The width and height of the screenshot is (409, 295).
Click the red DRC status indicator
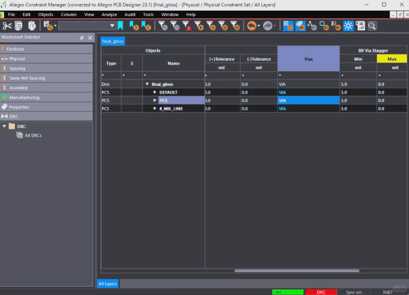(321, 292)
